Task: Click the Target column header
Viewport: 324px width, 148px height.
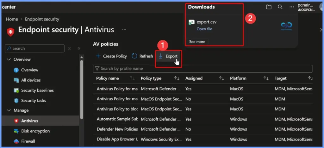Action: click(280, 78)
